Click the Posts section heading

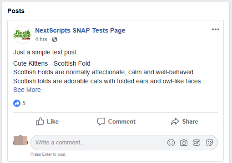16,11
